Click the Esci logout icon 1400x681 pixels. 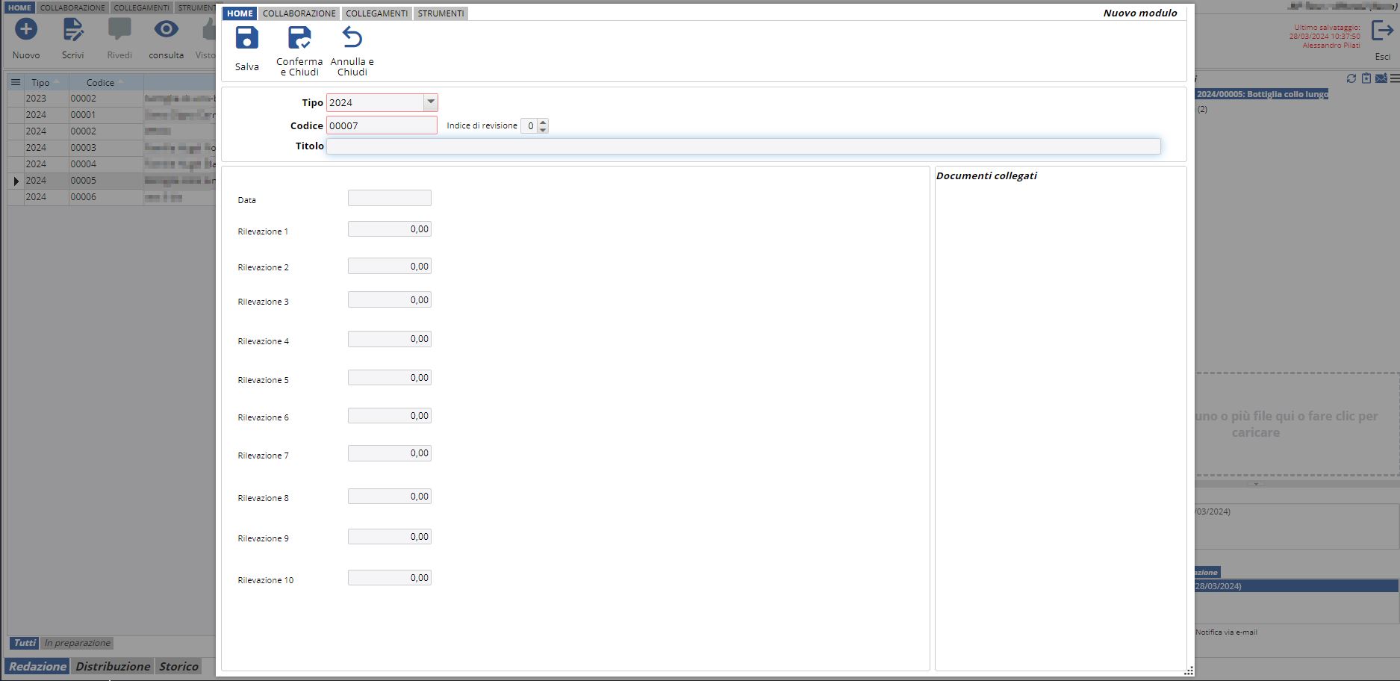pyautogui.click(x=1382, y=31)
